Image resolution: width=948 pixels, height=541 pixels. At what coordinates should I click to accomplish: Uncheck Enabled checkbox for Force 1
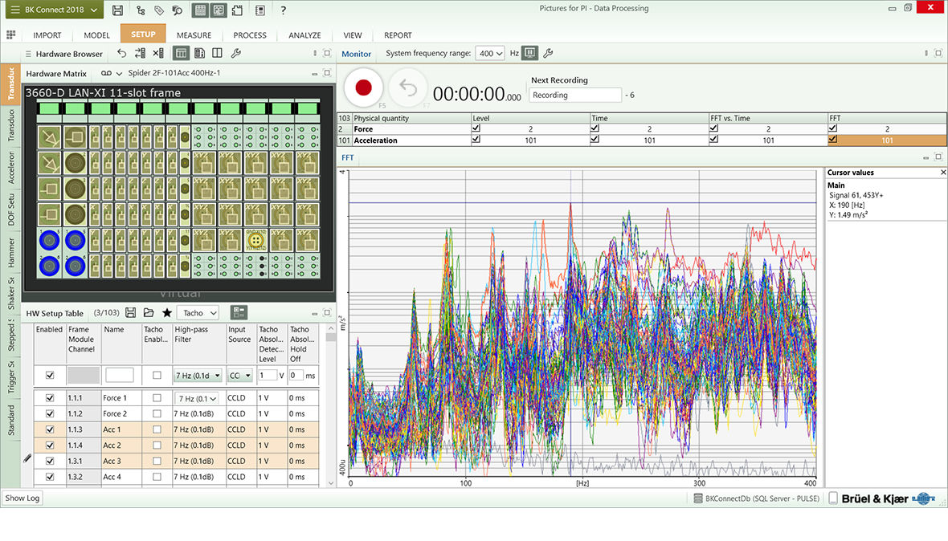[x=50, y=398]
